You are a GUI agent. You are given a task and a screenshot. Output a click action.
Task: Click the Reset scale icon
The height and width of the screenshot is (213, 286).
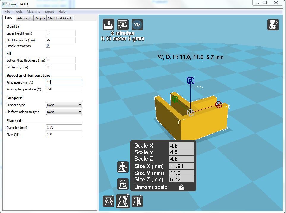tap(123, 184)
